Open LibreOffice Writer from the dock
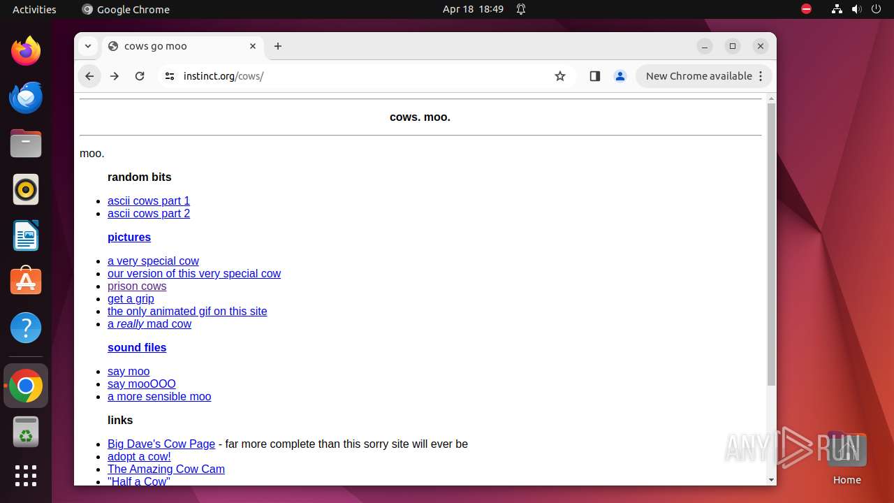The height and width of the screenshot is (503, 894). (x=26, y=235)
